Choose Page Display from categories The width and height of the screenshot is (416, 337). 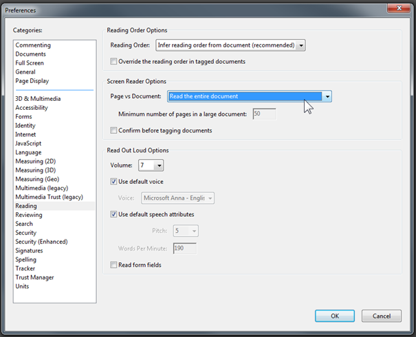pyautogui.click(x=32, y=81)
